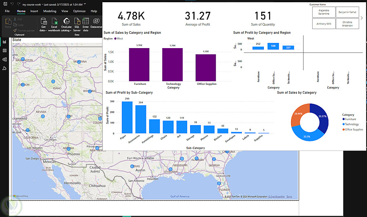Open the File menu
Image resolution: width=367 pixels, height=217 pixels.
point(7,11)
